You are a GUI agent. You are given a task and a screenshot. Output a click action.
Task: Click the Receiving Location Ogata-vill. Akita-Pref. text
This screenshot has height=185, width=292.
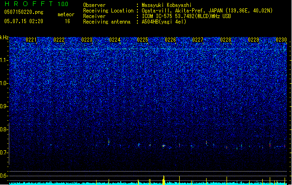[x=207, y=11]
